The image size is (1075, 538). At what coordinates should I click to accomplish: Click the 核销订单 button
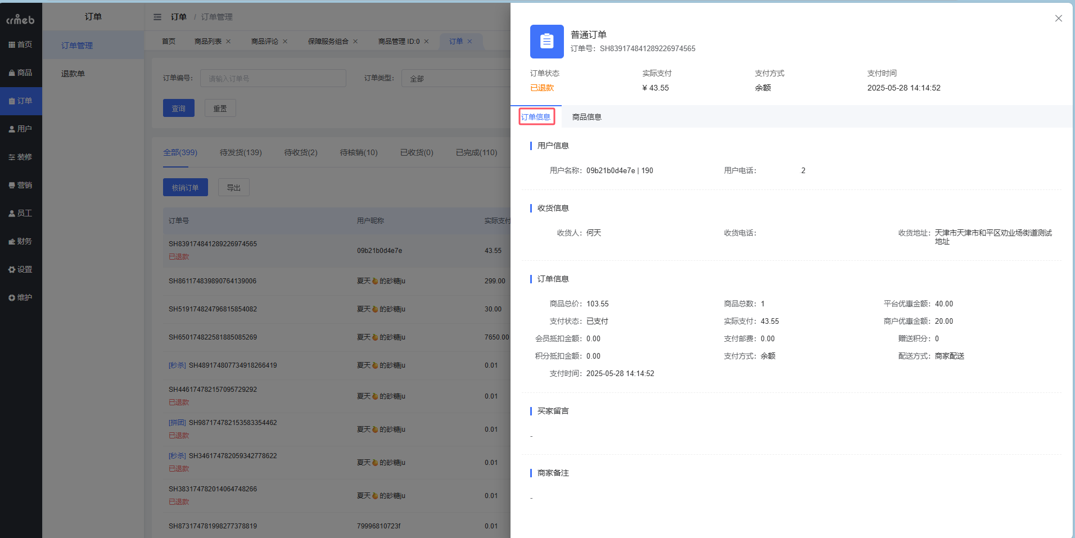185,187
